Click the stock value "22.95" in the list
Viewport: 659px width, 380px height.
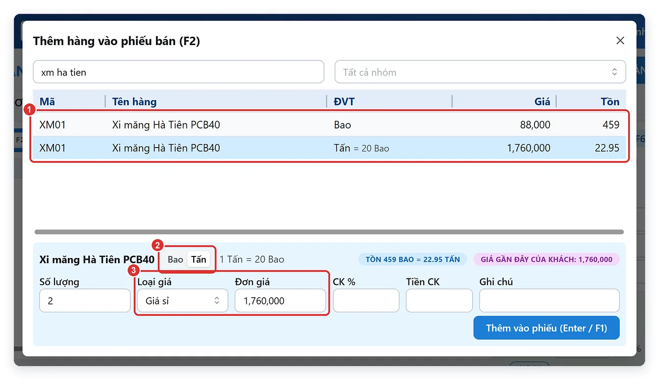[607, 148]
